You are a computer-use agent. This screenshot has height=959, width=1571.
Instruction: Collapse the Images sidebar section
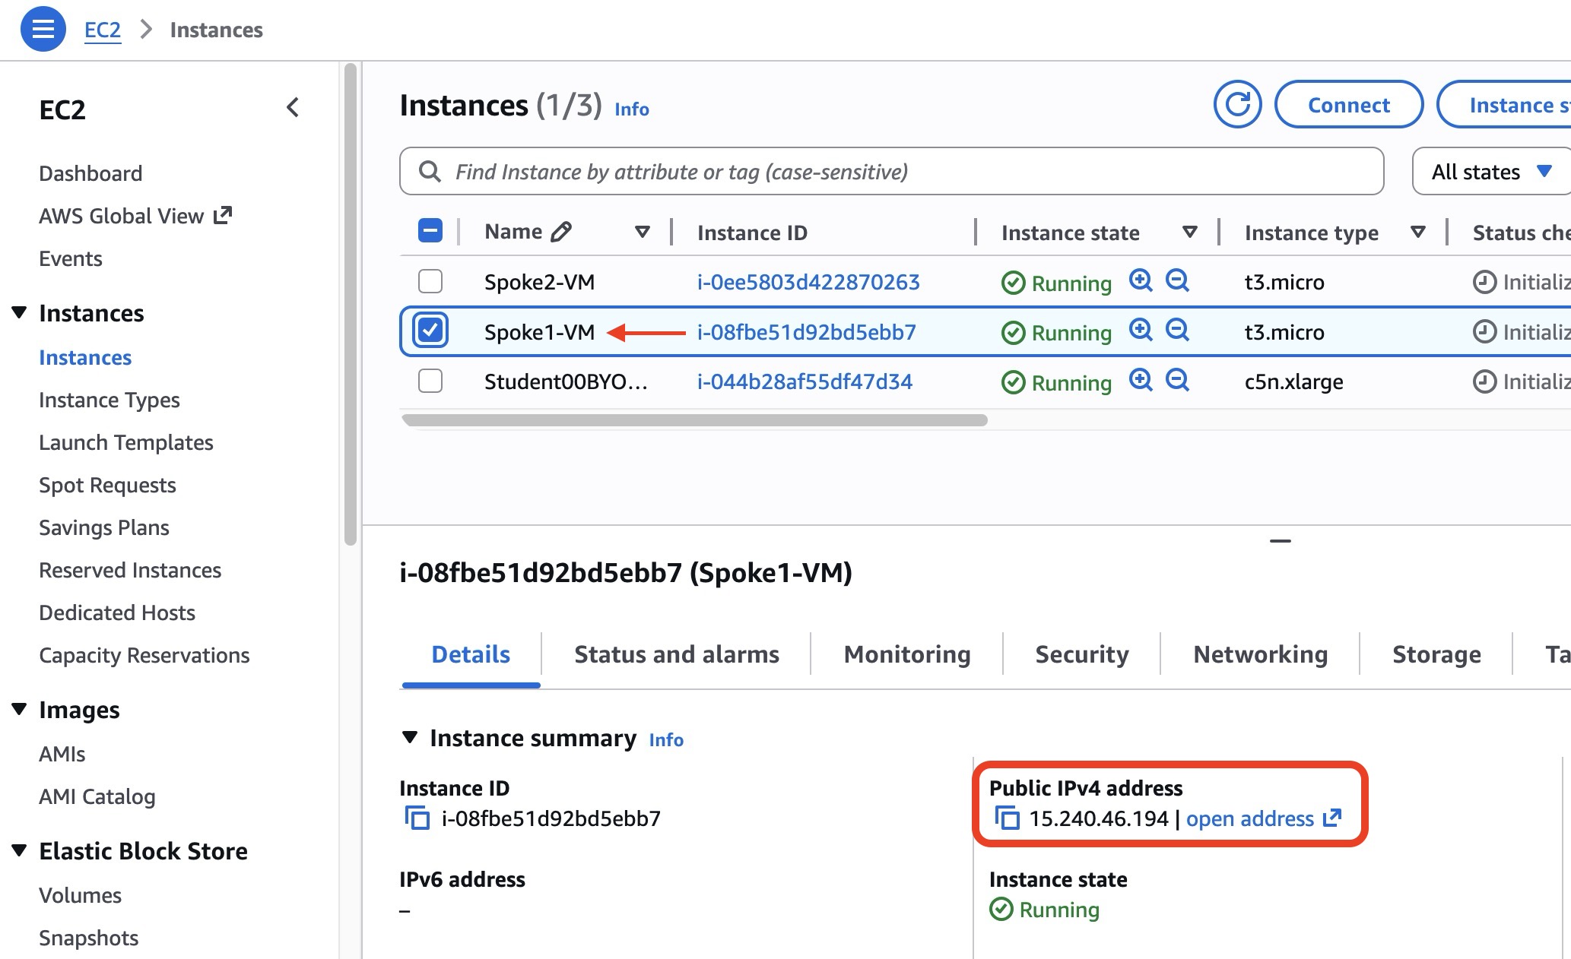click(x=20, y=709)
